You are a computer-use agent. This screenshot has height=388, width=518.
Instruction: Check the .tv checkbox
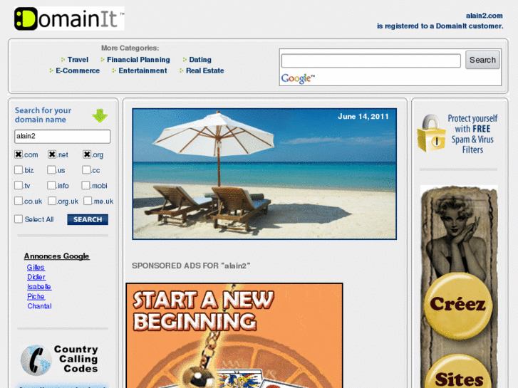pos(19,185)
